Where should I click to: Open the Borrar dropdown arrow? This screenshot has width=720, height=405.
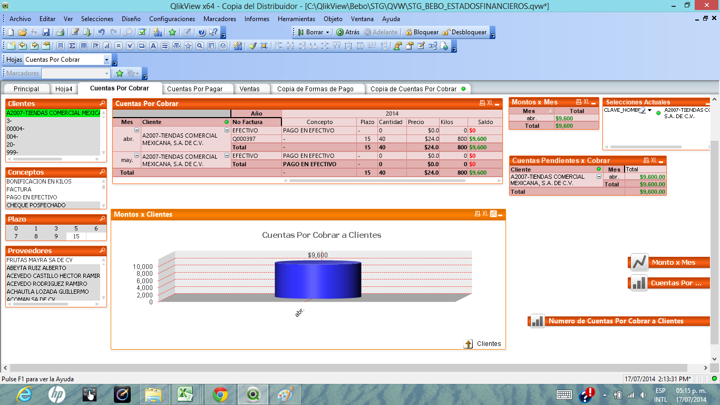tap(327, 32)
